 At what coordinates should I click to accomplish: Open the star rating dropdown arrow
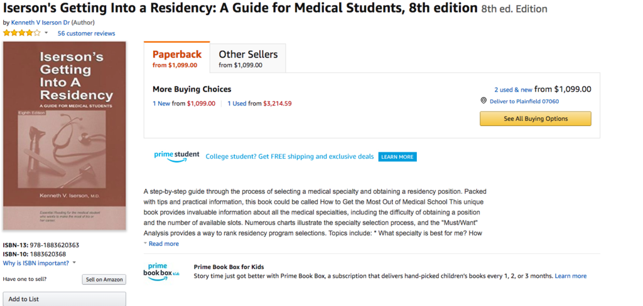(x=46, y=33)
